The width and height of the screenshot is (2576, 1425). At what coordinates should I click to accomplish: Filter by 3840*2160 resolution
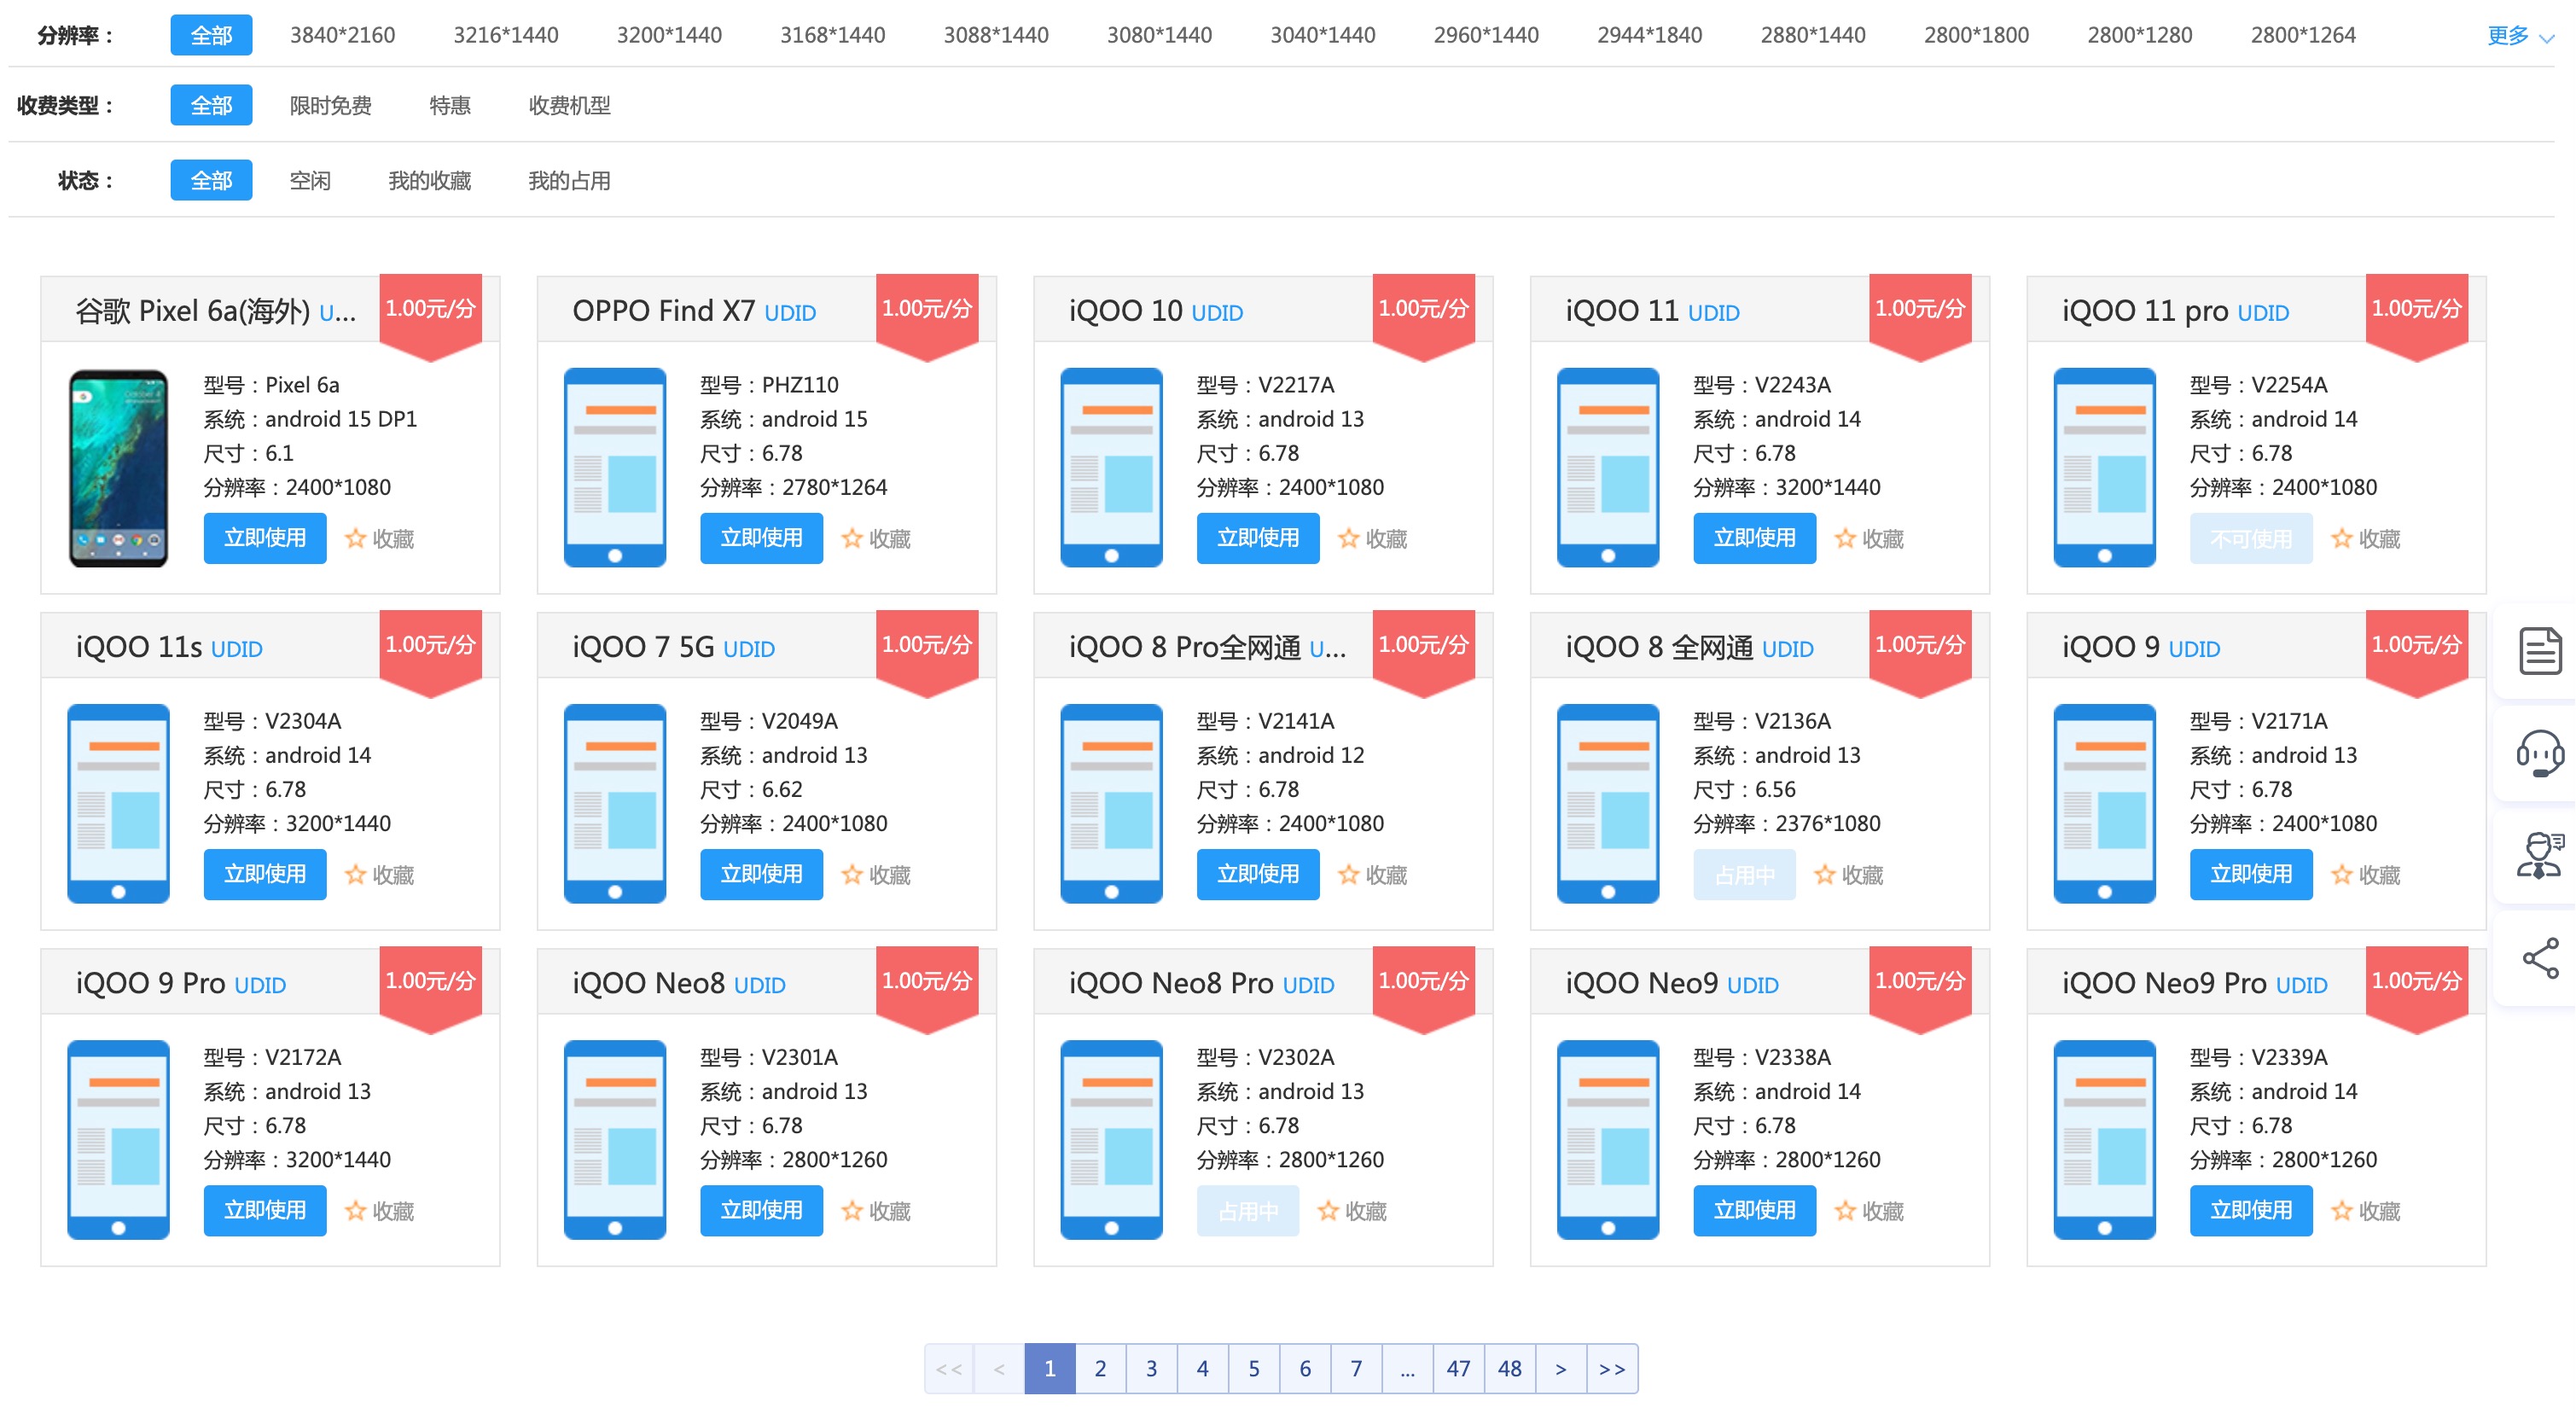coord(342,36)
